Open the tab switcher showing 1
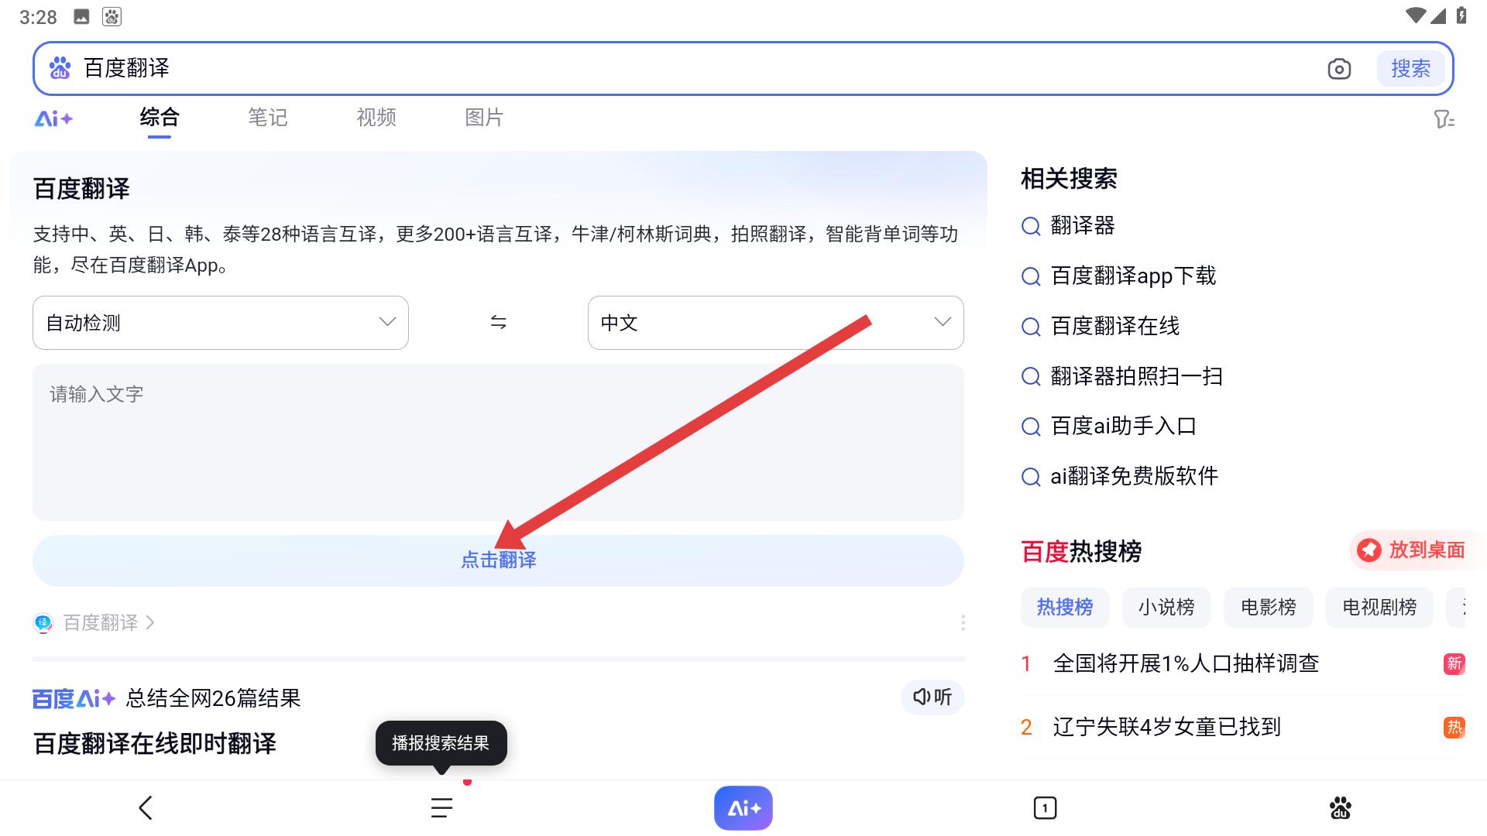Screen dimensions: 1487x836 coord(1045,807)
